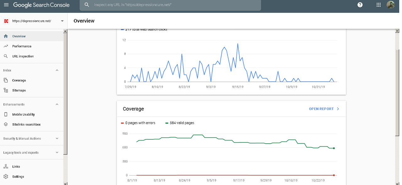Expand Security & Manual Actions section
Viewport: 402px width, 185px height.
pyautogui.click(x=57, y=139)
